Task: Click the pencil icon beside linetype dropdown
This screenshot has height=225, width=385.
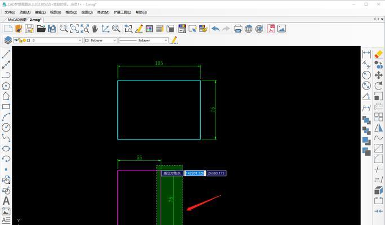Action: [174, 40]
